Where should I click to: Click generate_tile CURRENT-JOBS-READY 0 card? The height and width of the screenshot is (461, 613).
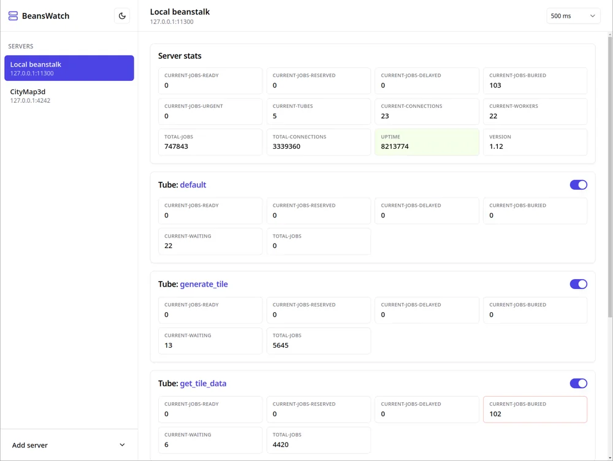[210, 310]
